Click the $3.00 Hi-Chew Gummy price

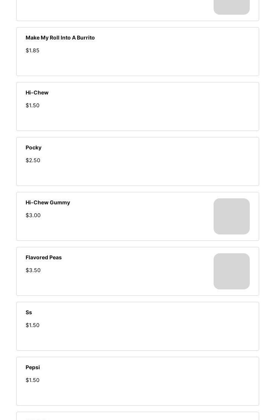click(33, 215)
